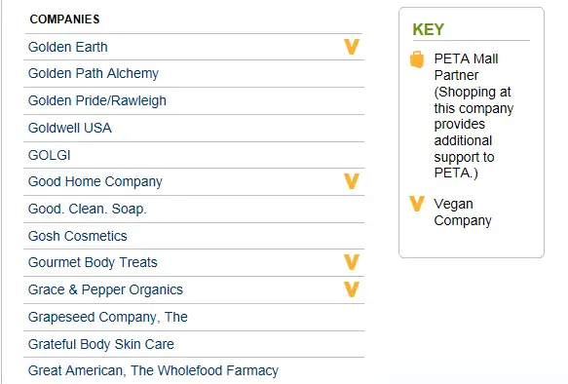Viewport: 568px width, 384px height.
Task: Open Gosh Cosmetics company page
Action: coord(78,236)
